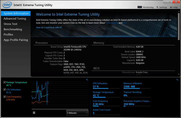Click the scrollbar down arrow

(179, 74)
